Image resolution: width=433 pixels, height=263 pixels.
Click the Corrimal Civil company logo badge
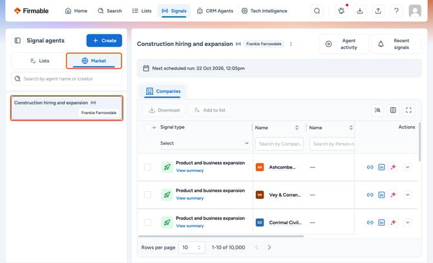coord(260,222)
